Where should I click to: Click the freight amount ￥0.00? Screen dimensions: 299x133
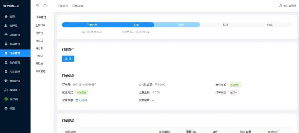click(x=156, y=92)
